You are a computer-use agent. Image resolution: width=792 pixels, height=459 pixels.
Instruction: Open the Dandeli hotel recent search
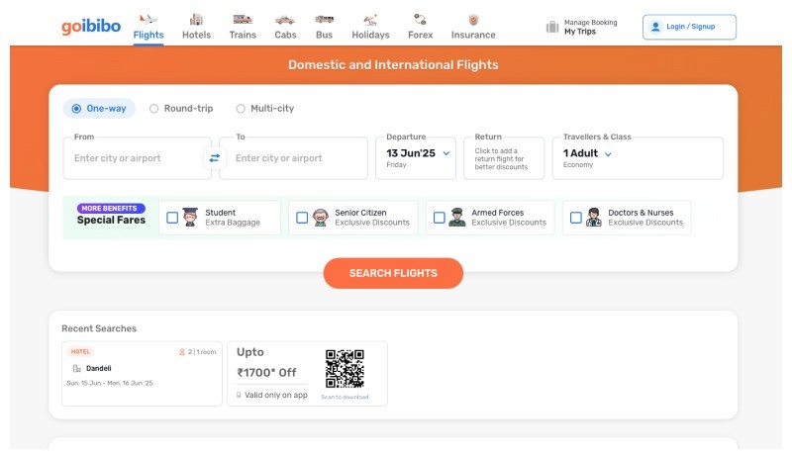tap(142, 374)
